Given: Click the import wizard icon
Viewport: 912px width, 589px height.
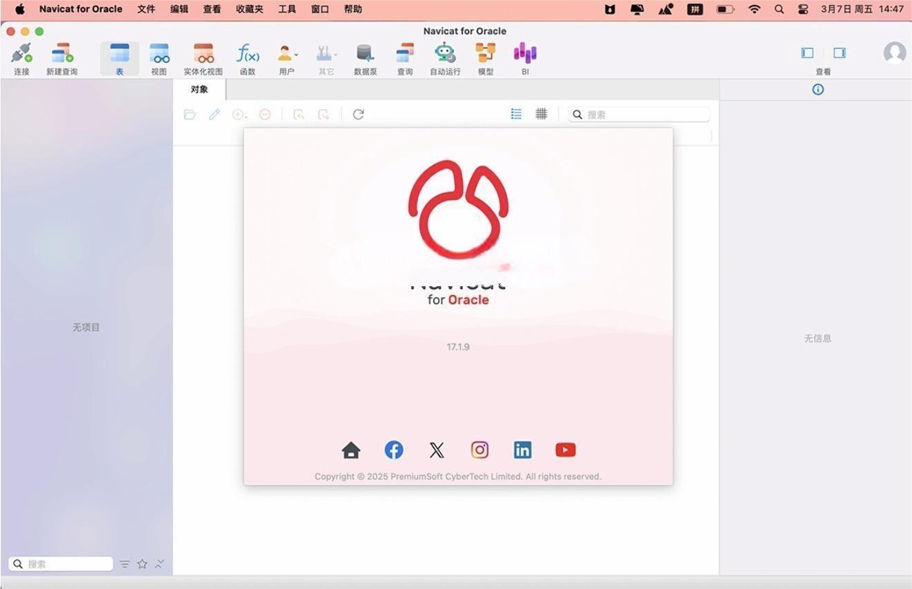Looking at the screenshot, I should [x=299, y=114].
